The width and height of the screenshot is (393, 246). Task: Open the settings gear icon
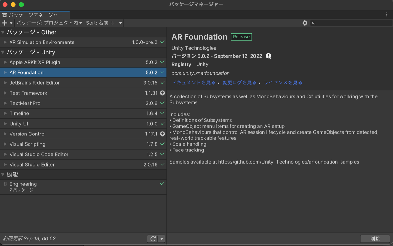click(x=305, y=23)
